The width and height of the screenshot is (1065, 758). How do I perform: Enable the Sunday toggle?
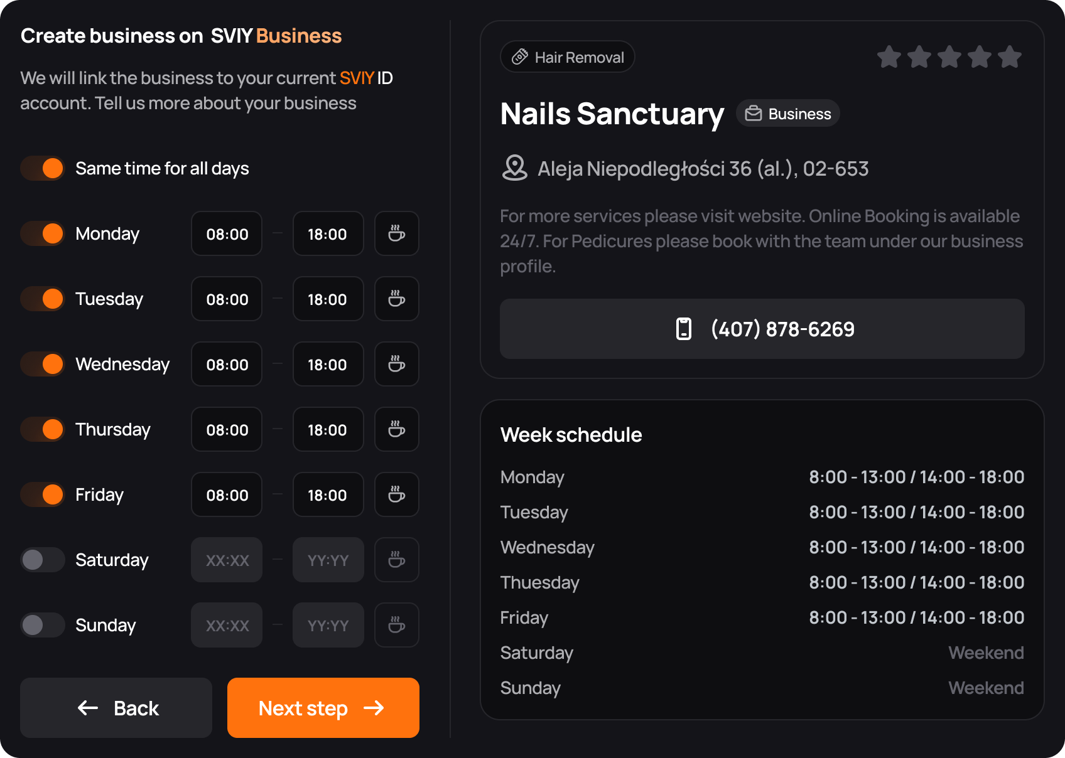pyautogui.click(x=43, y=625)
